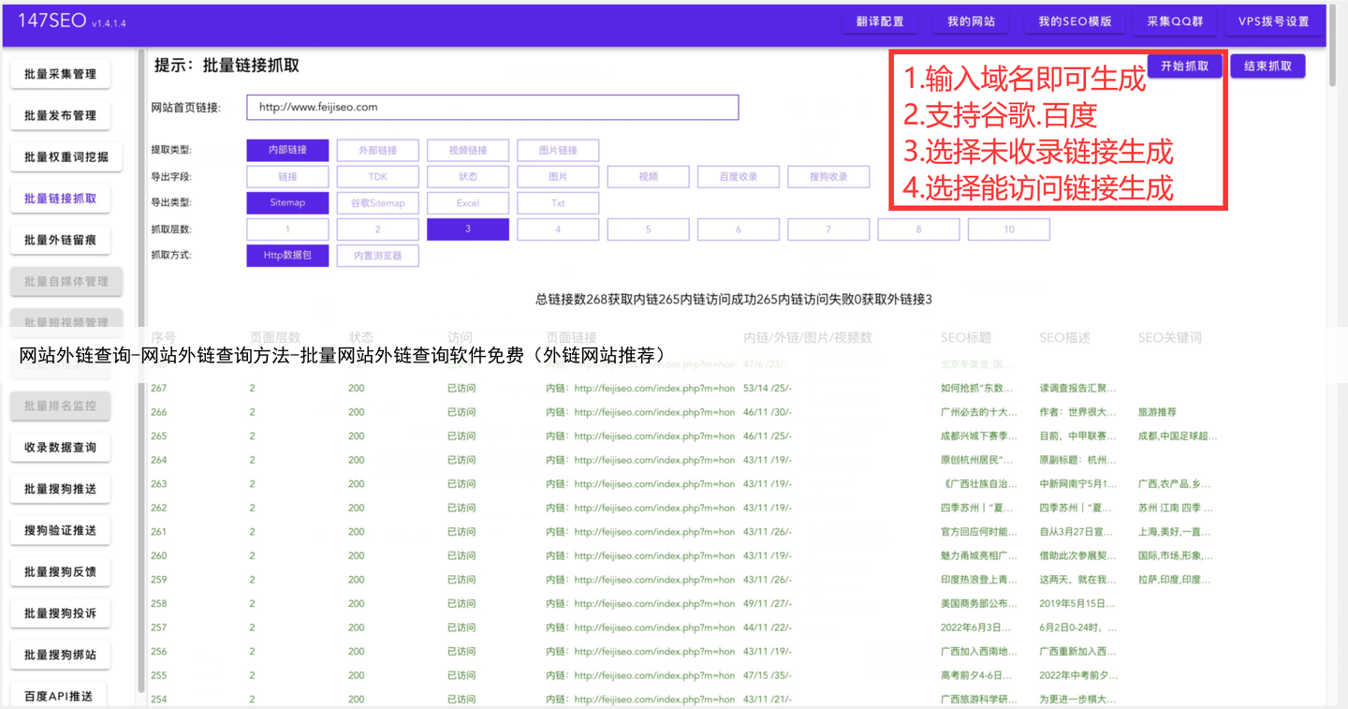Click the 网站首页链接 URL input field
Viewport: 1348px width, 709px height.
coord(492,107)
